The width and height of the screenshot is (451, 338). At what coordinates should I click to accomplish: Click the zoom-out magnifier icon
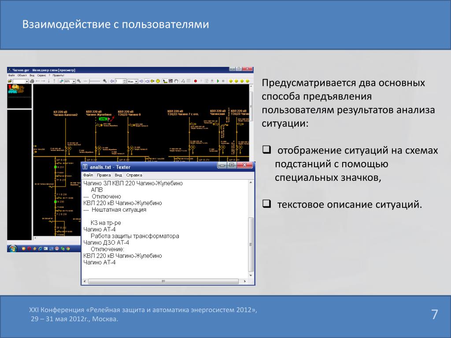[x=79, y=81]
